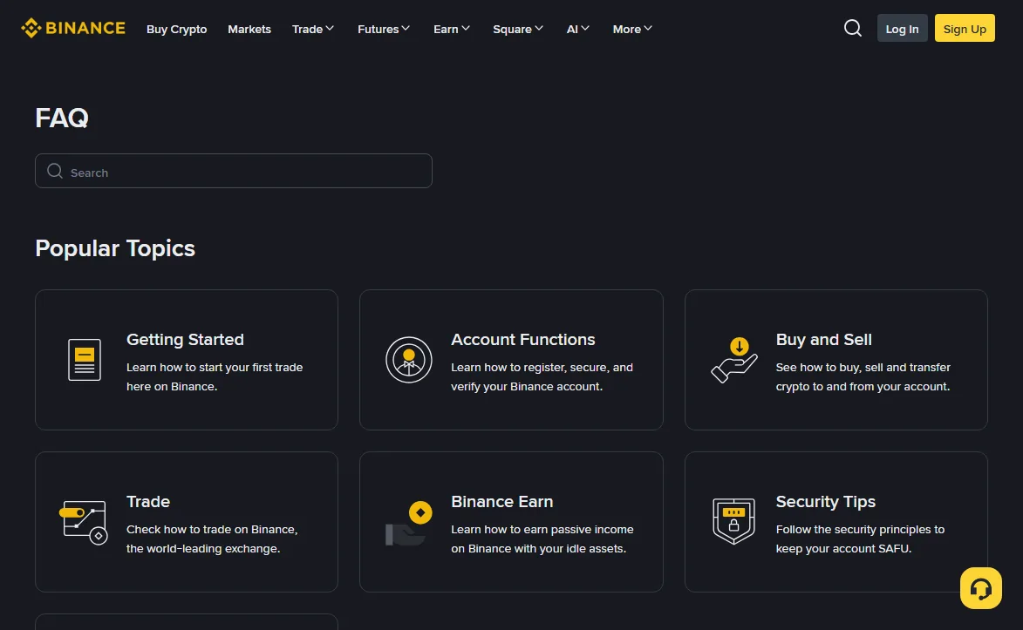The image size is (1023, 630).
Task: Go to the Markets page
Action: pos(249,29)
